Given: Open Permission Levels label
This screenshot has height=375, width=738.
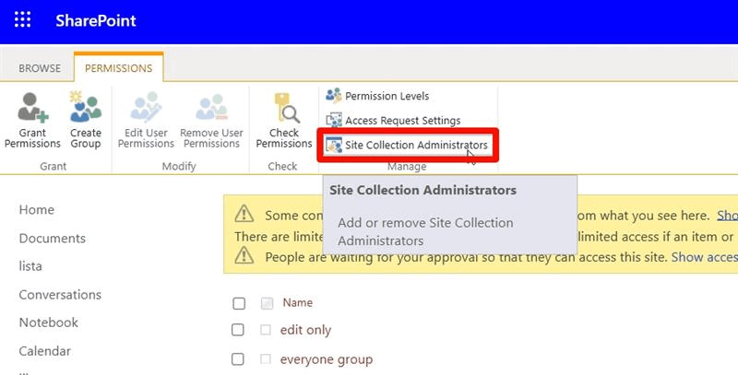Looking at the screenshot, I should (387, 96).
